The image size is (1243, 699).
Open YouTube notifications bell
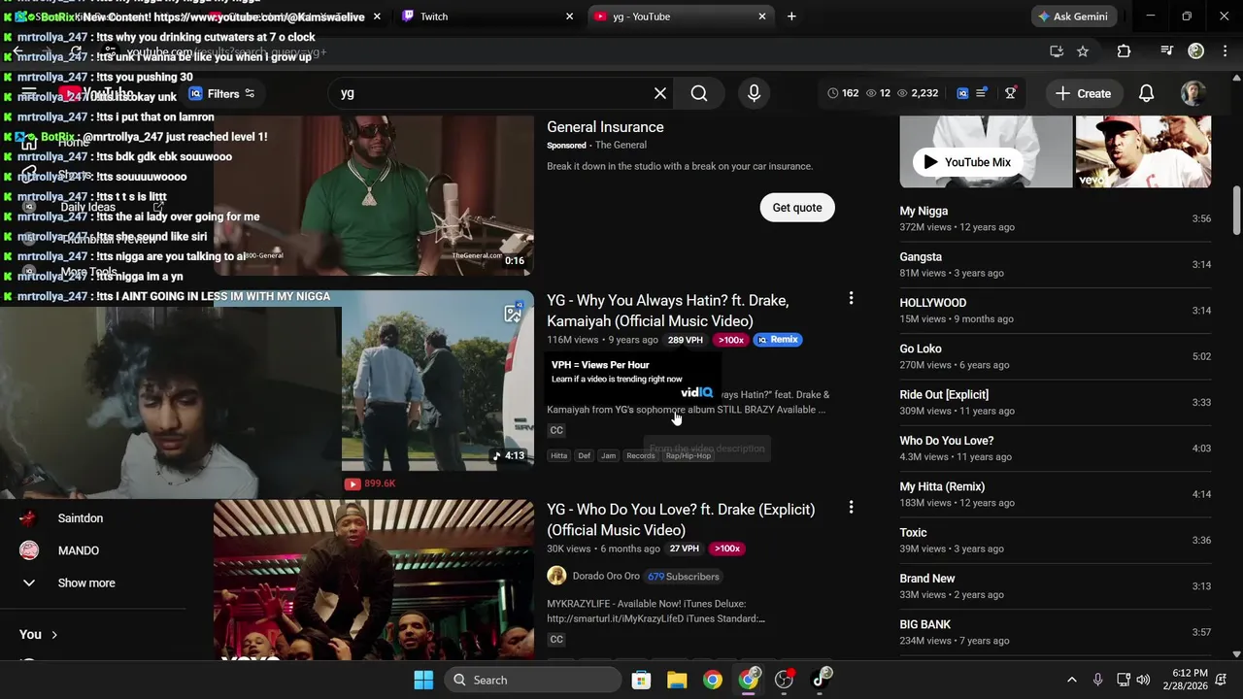[x=1146, y=93]
